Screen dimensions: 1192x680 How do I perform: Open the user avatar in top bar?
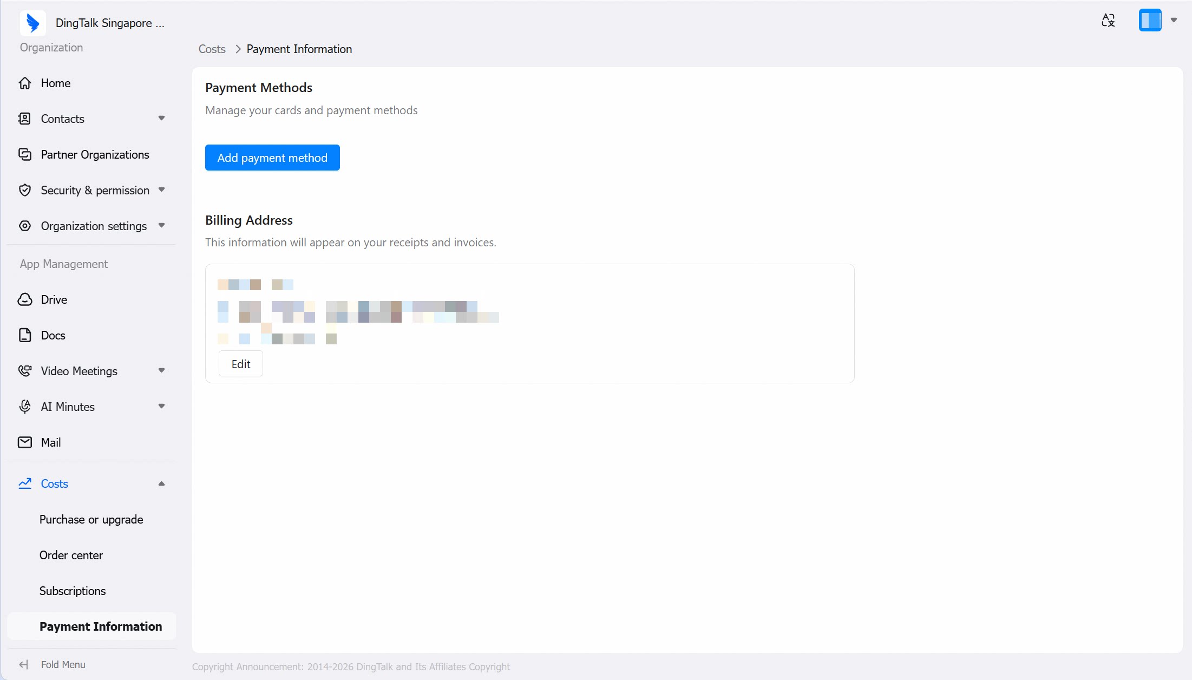coord(1150,21)
